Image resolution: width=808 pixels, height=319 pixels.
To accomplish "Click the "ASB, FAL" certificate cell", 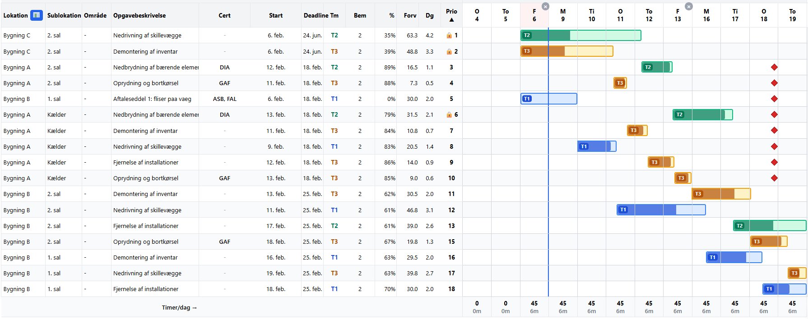I will tap(224, 99).
